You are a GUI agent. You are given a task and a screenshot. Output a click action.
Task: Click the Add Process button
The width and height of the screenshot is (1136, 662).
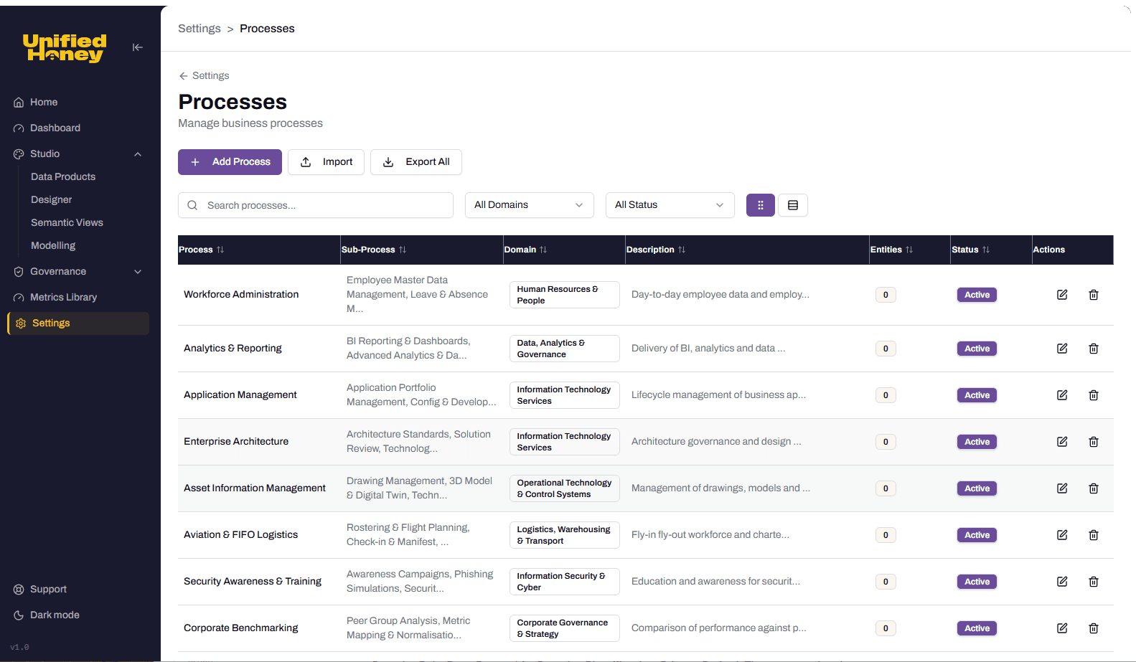[x=230, y=162]
